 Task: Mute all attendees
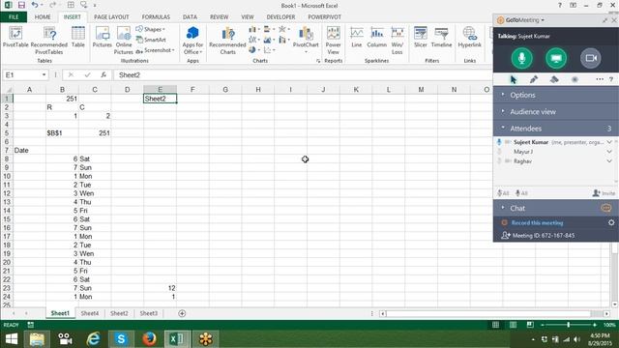pos(503,193)
